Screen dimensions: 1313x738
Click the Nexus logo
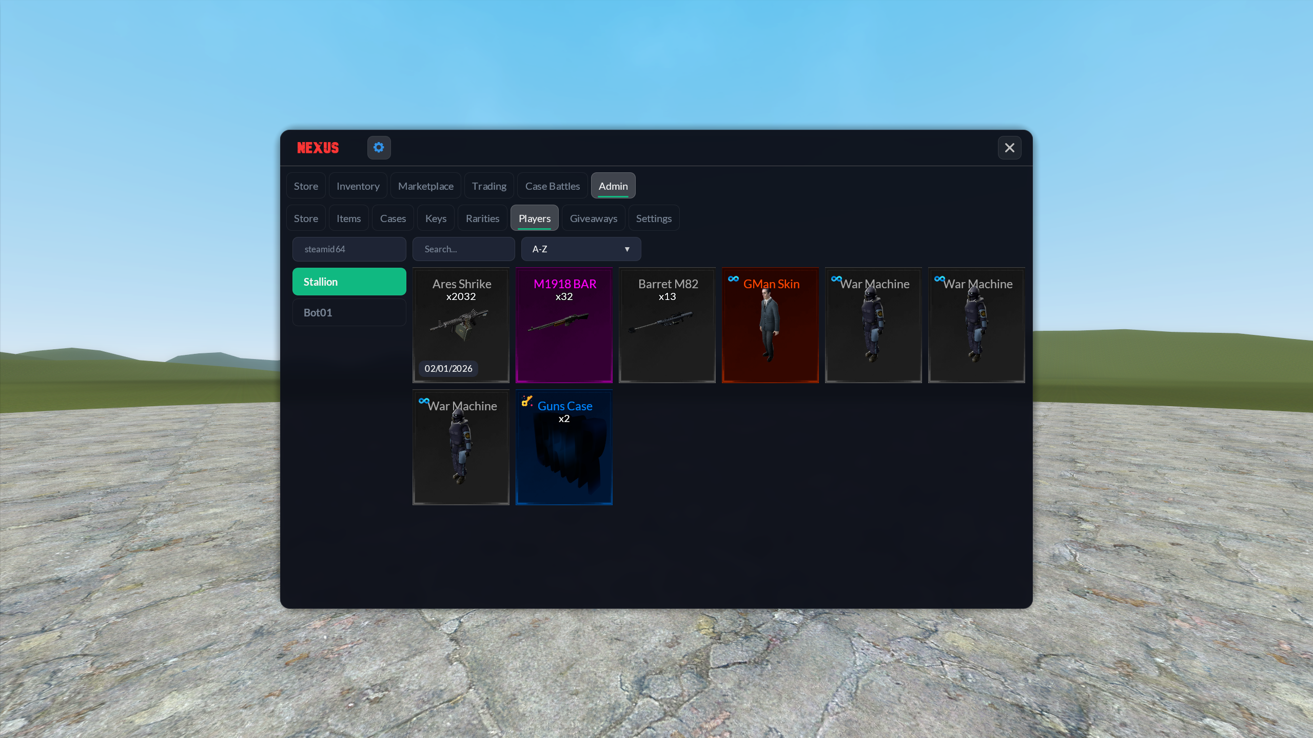[318, 148]
